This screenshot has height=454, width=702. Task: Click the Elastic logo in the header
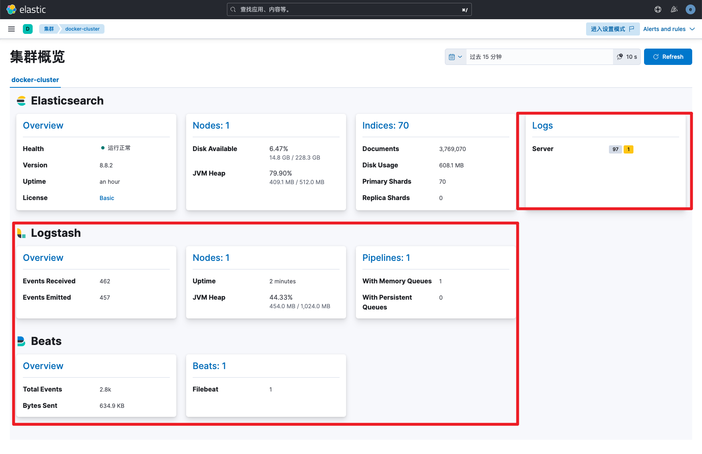coord(26,9)
